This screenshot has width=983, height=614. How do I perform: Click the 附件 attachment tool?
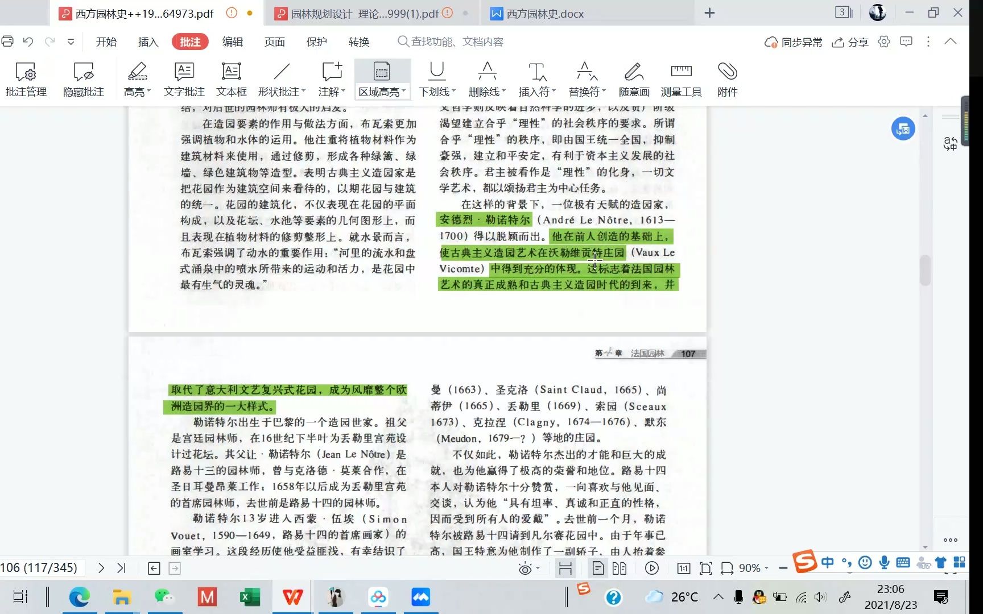click(728, 79)
